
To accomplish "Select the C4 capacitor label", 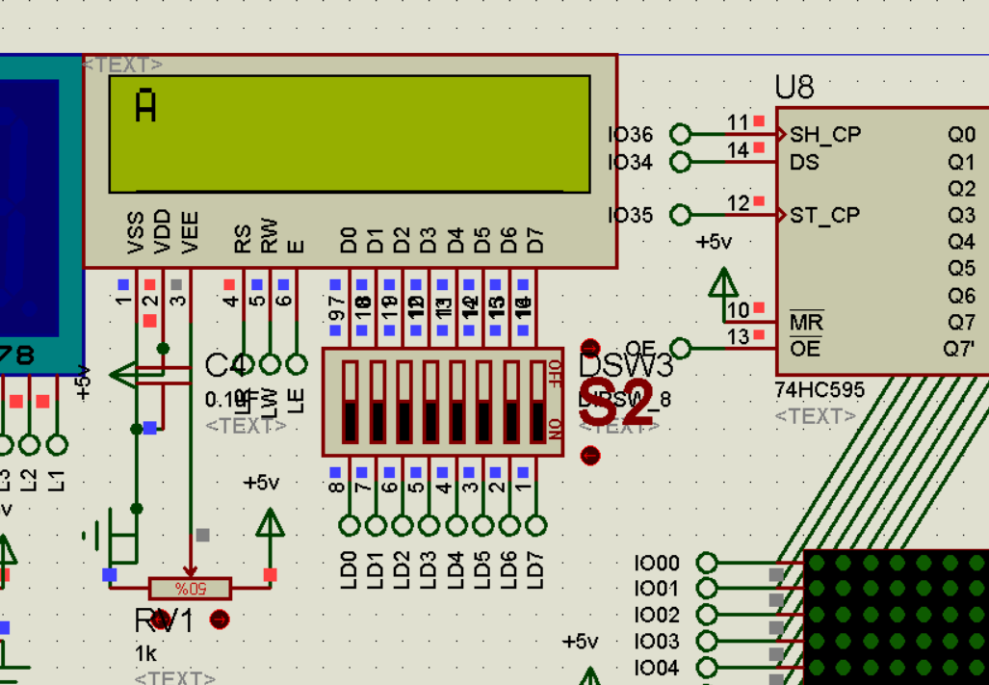I will 225,365.
